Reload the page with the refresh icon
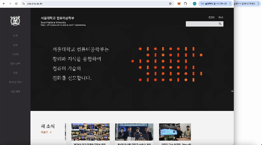The image size is (262, 145). (x=16, y=3)
